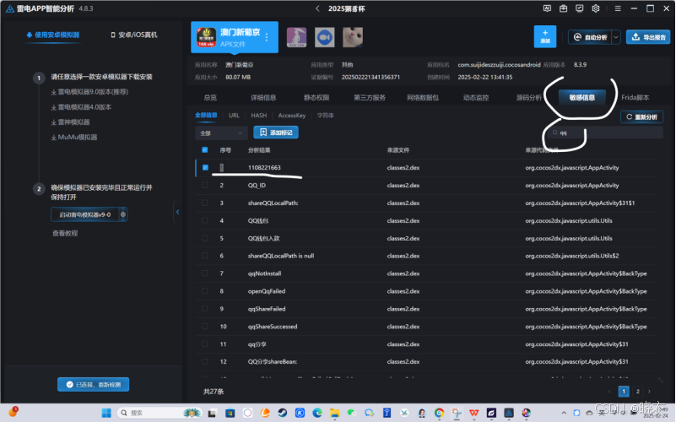This screenshot has height=422, width=676.
Task: Switch to the 详细信息 tab
Action: pos(263,97)
